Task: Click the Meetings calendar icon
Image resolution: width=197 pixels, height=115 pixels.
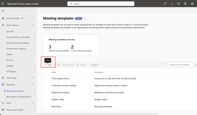Action: tap(3, 85)
